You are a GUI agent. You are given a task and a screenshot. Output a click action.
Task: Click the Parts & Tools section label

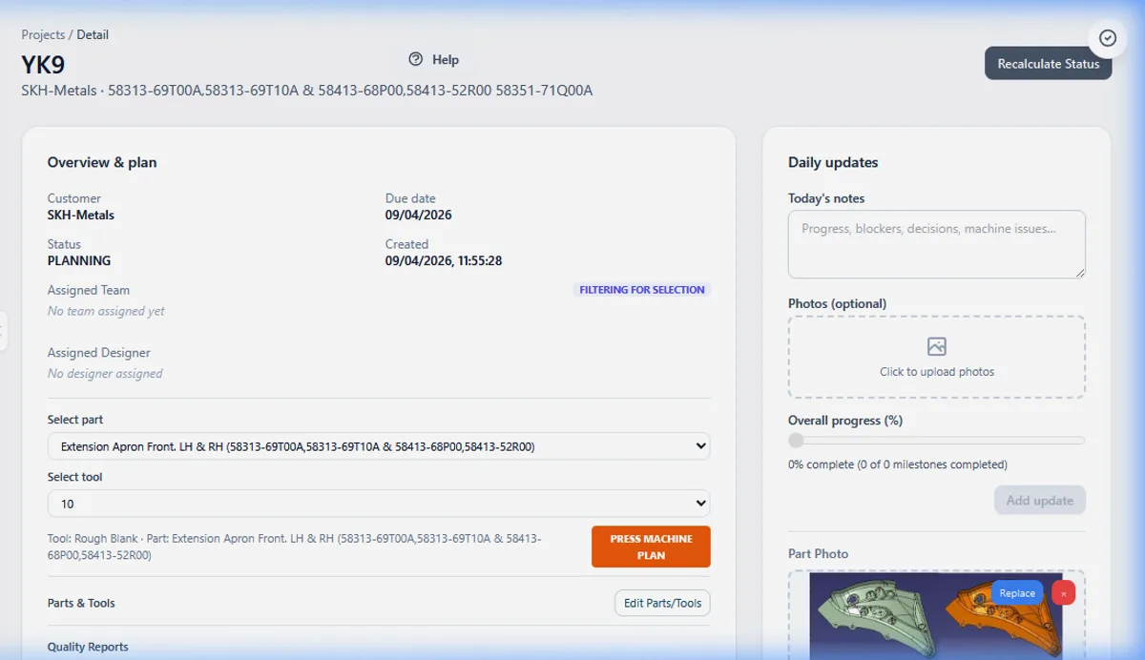(81, 603)
